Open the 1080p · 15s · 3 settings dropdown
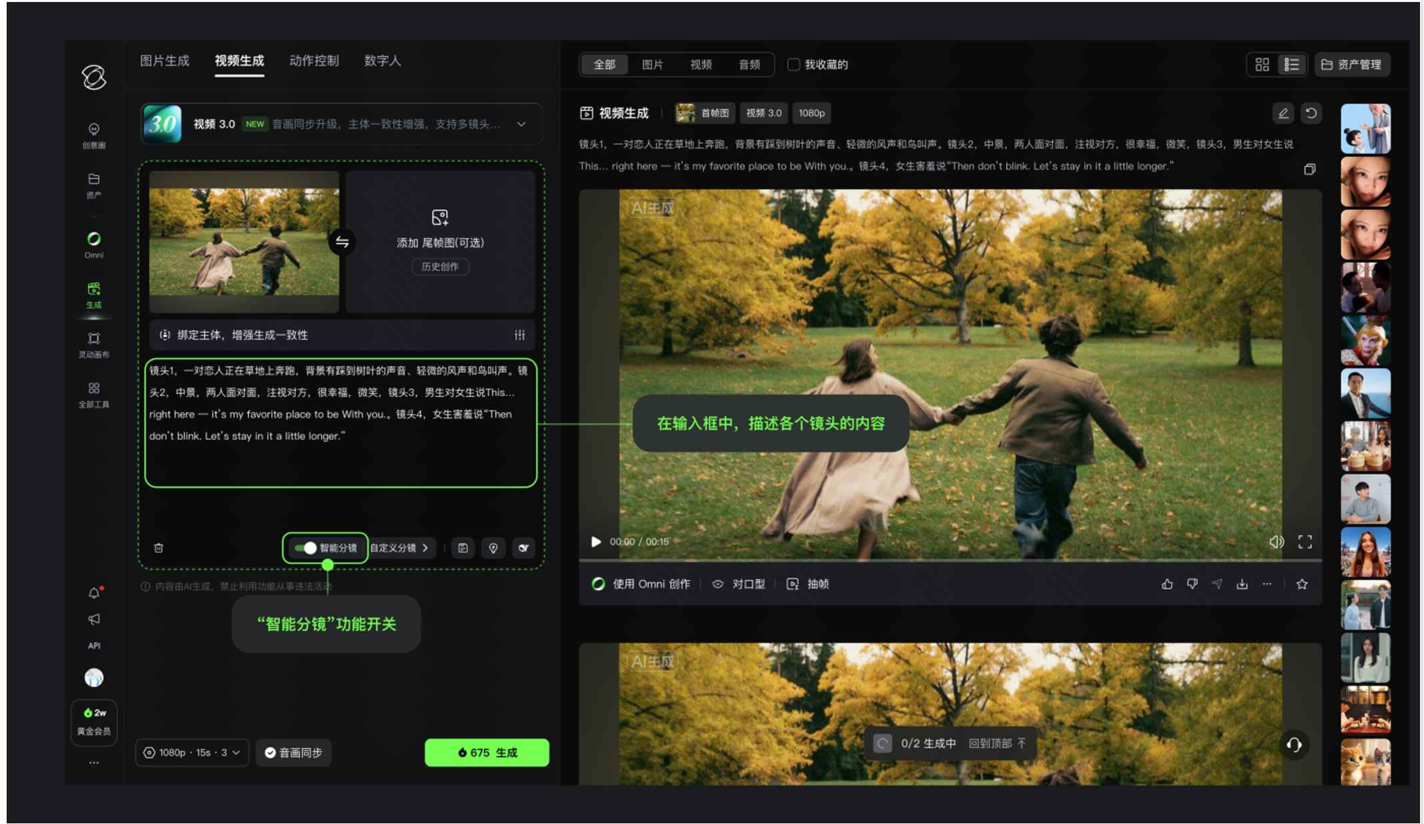1424x824 pixels. [192, 753]
